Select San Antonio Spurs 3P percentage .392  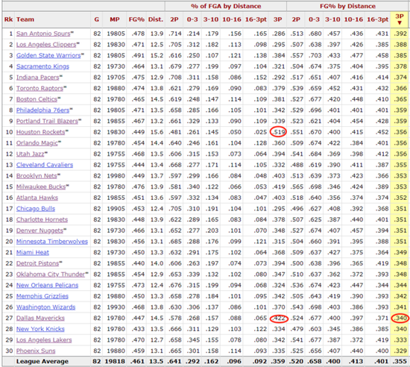tap(400, 34)
